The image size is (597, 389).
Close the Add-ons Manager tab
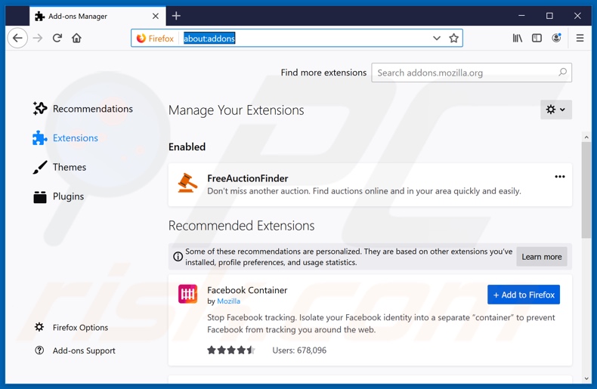156,16
